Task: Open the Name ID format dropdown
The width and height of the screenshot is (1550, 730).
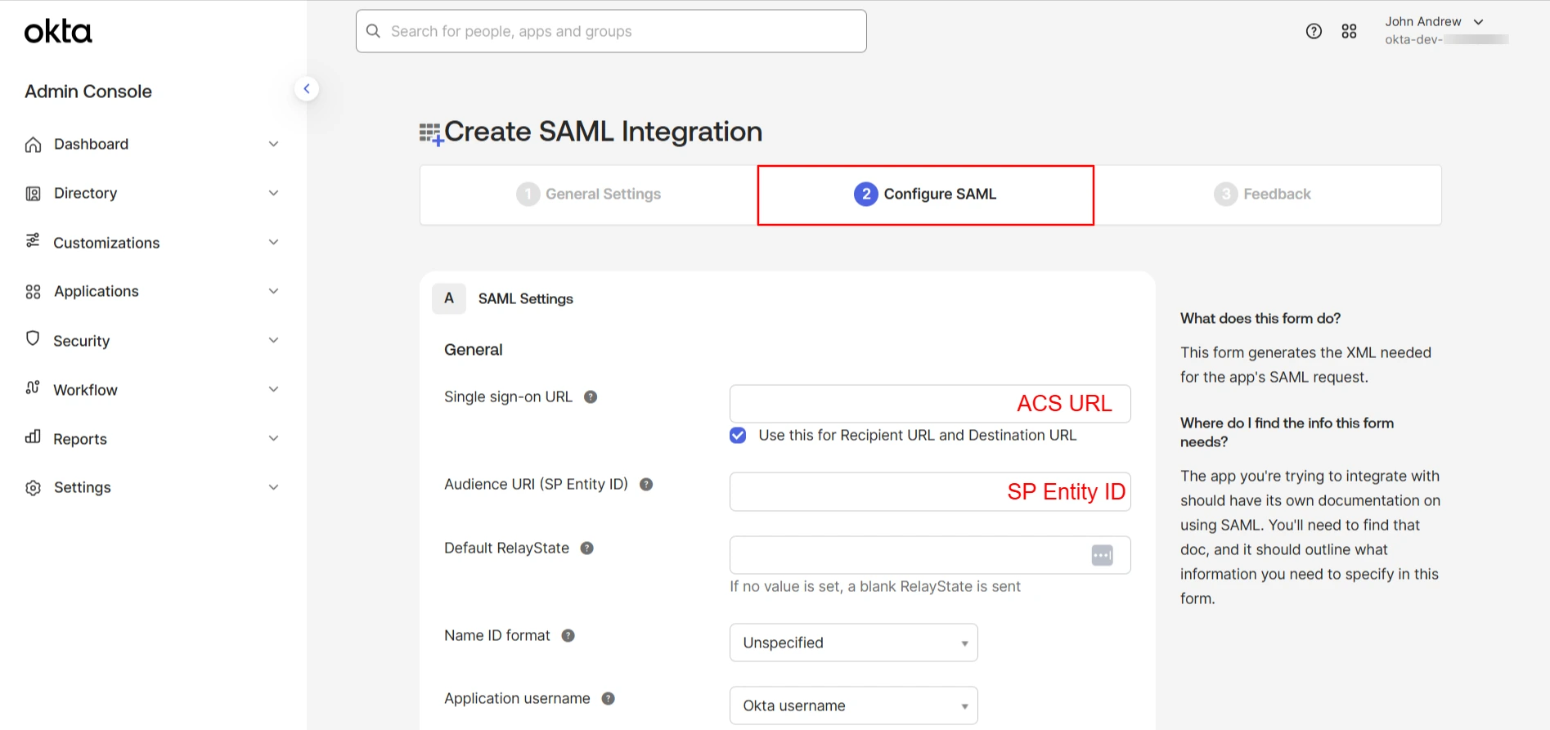Action: pos(853,643)
